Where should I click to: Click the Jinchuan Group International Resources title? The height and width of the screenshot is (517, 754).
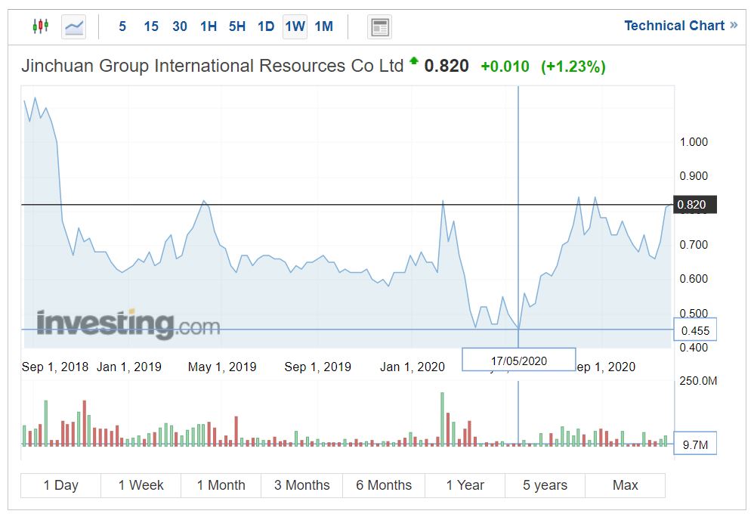[x=212, y=66]
